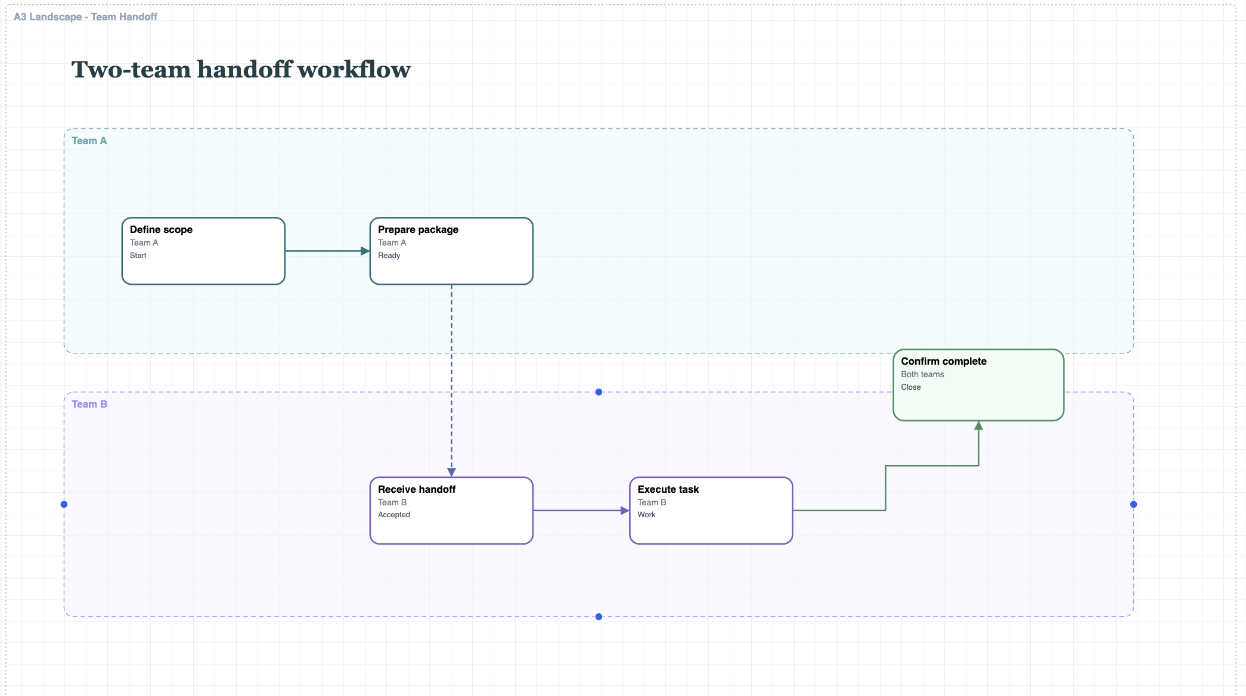Click the 'Accepted' status text in Receive handoff

point(393,515)
